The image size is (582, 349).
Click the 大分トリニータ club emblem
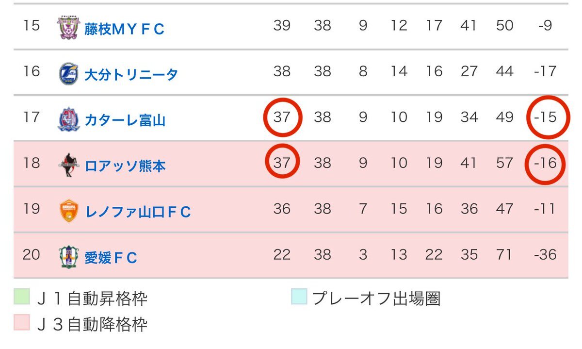tap(68, 73)
